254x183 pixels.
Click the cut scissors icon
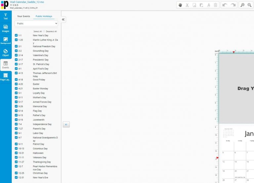187,5
